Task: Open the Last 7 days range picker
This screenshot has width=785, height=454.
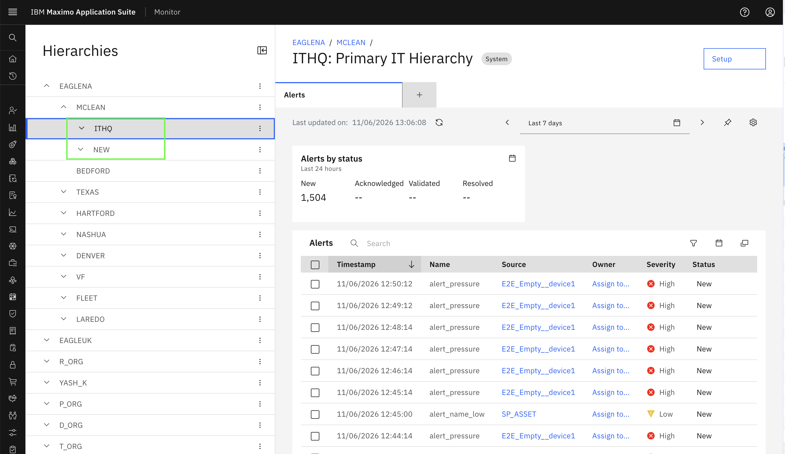Action: [604, 123]
